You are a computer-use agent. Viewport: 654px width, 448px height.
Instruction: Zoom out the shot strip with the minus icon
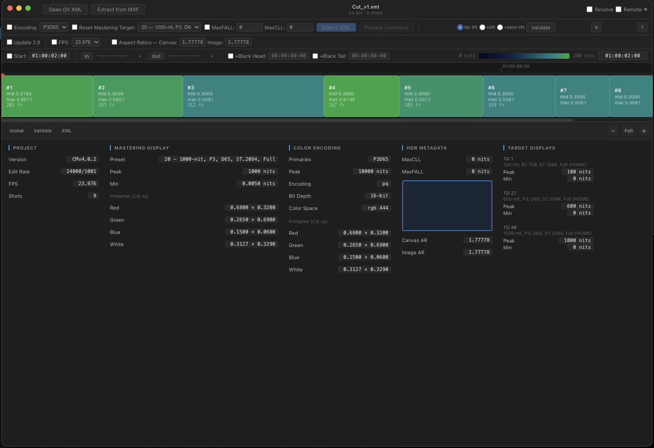coord(613,131)
